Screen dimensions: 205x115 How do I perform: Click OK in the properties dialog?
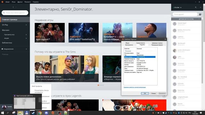click(x=145, y=93)
